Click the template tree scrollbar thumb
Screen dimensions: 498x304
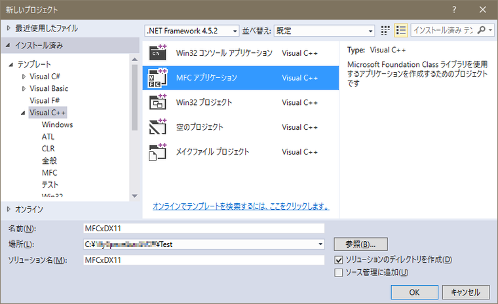(134, 98)
